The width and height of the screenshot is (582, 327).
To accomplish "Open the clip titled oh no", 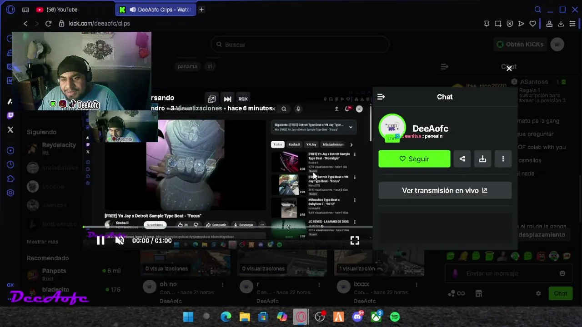I will [x=168, y=284].
